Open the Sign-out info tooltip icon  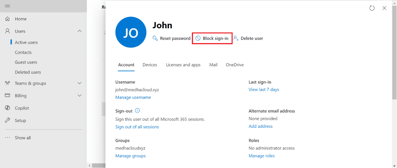click(137, 110)
